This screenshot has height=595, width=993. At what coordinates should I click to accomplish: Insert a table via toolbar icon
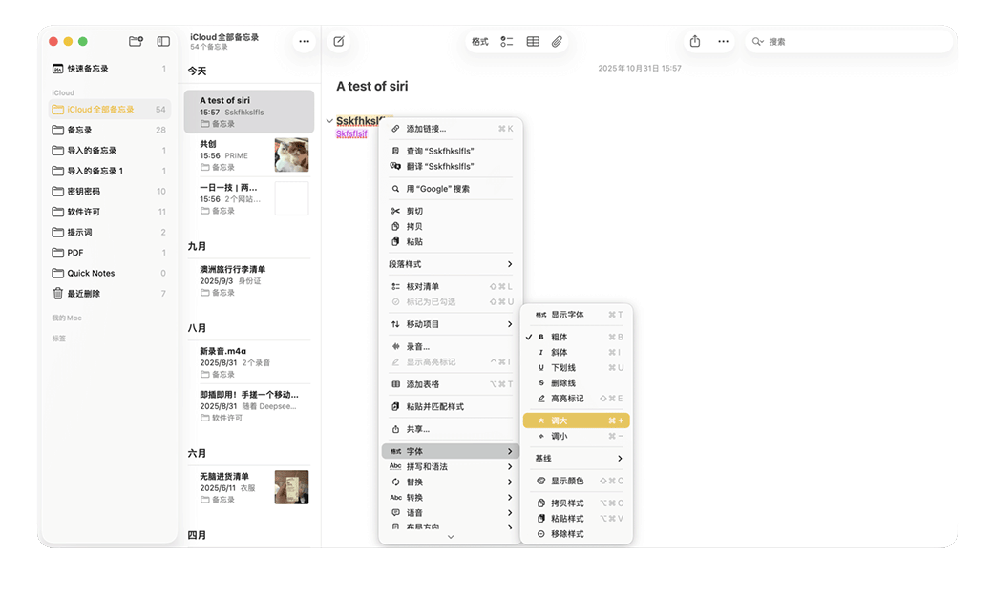pos(533,42)
